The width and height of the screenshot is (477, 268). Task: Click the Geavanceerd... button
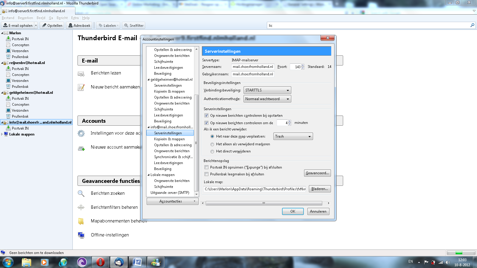click(x=318, y=173)
